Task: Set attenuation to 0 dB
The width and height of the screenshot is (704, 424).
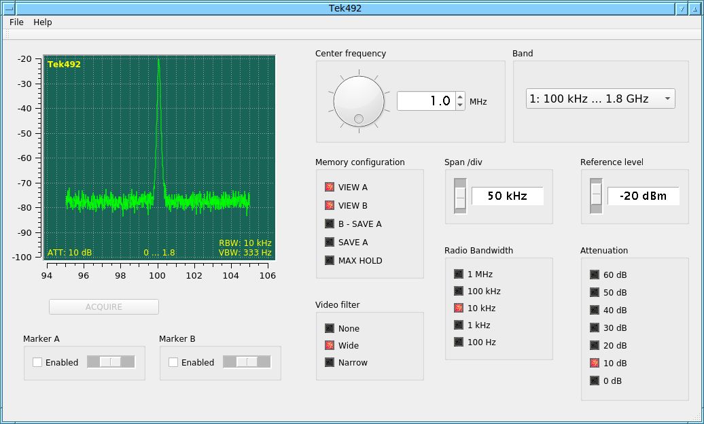Action: point(595,381)
